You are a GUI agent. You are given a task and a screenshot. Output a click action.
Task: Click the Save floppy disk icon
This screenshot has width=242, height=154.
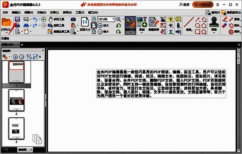pos(17,19)
